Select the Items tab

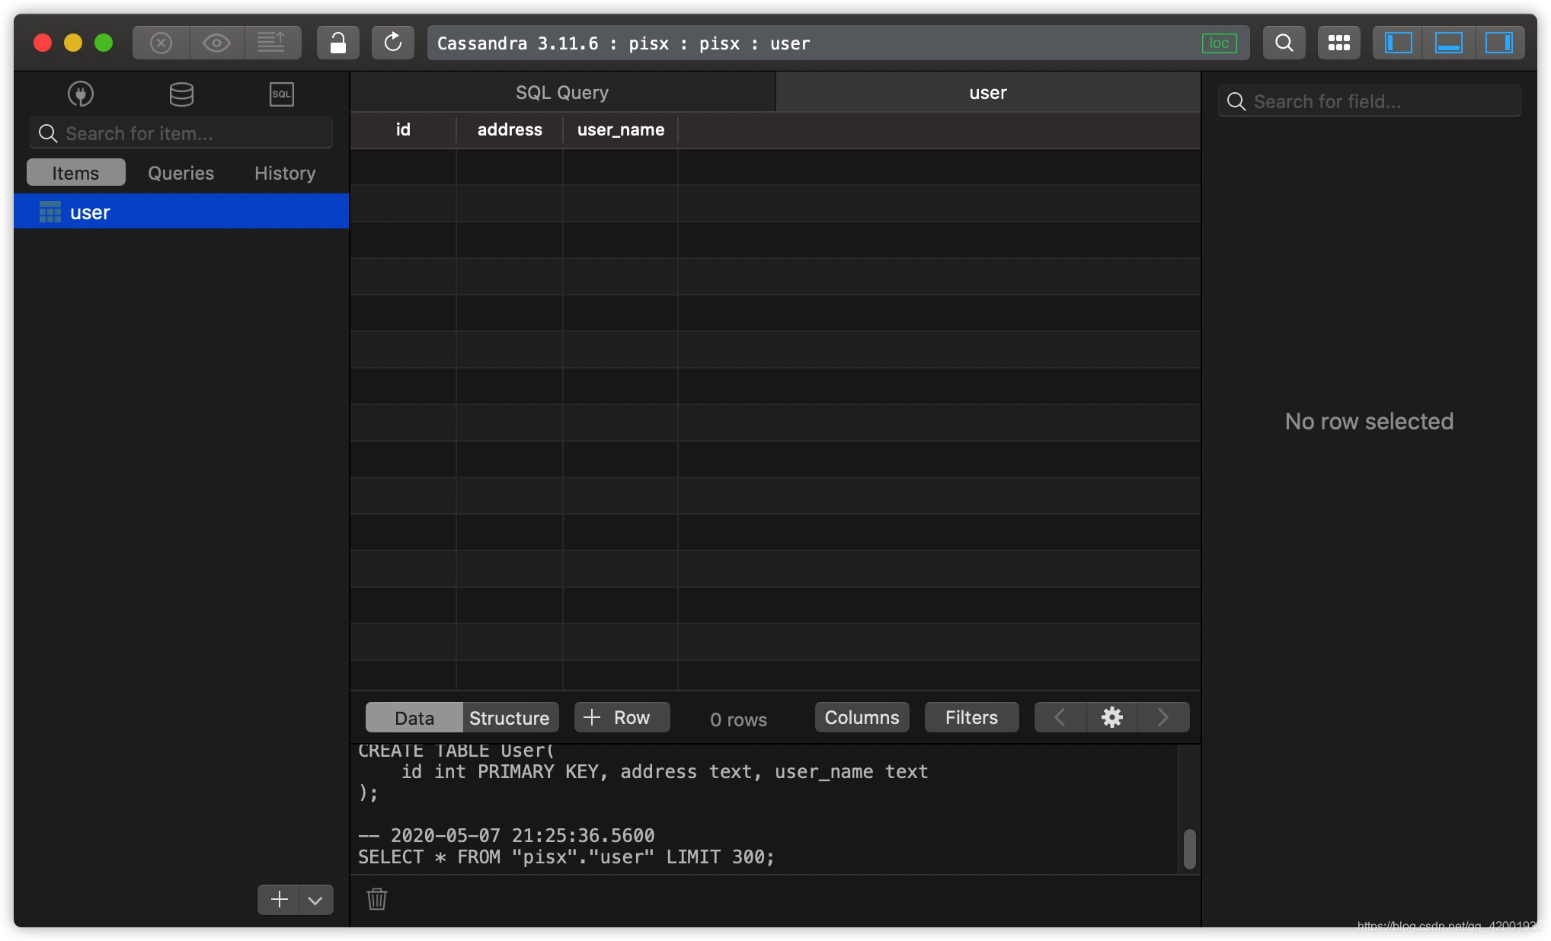pos(75,173)
